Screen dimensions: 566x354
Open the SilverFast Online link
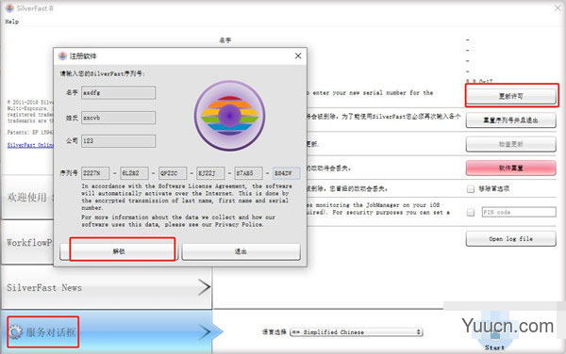coord(30,145)
